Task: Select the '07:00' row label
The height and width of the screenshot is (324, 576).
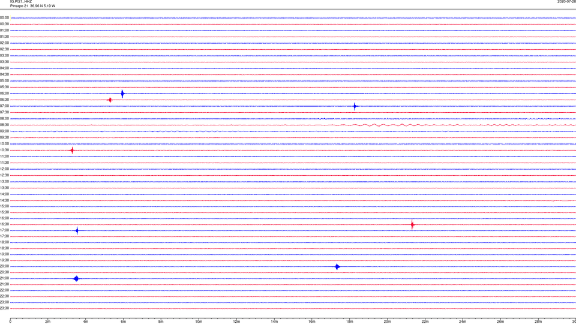Action: (4, 106)
